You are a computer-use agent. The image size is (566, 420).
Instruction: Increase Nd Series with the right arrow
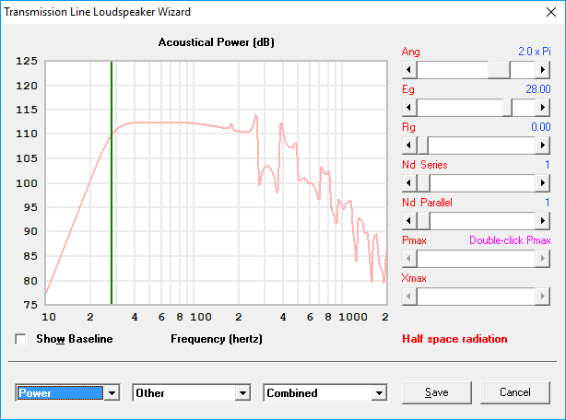(x=543, y=183)
